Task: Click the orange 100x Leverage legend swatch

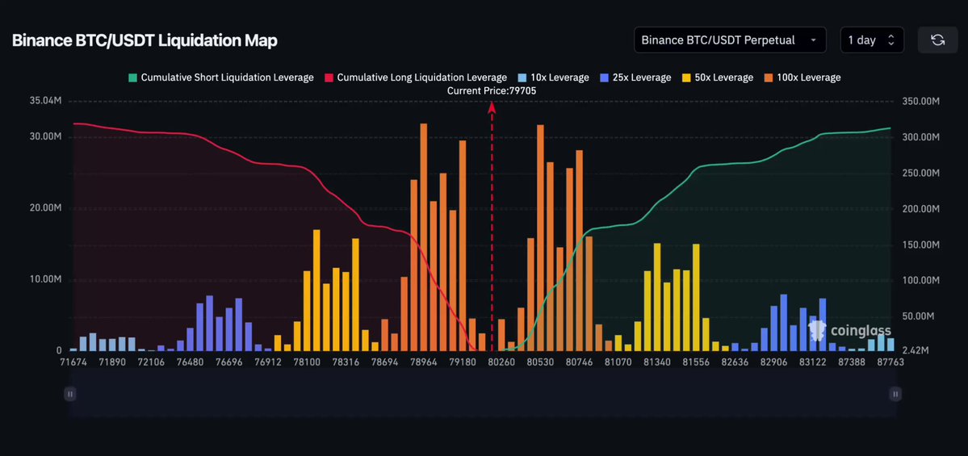Action: point(768,77)
